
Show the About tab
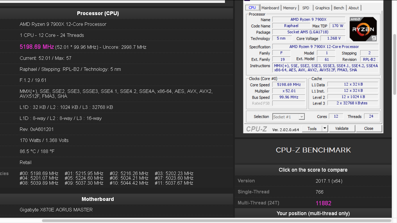353,8
